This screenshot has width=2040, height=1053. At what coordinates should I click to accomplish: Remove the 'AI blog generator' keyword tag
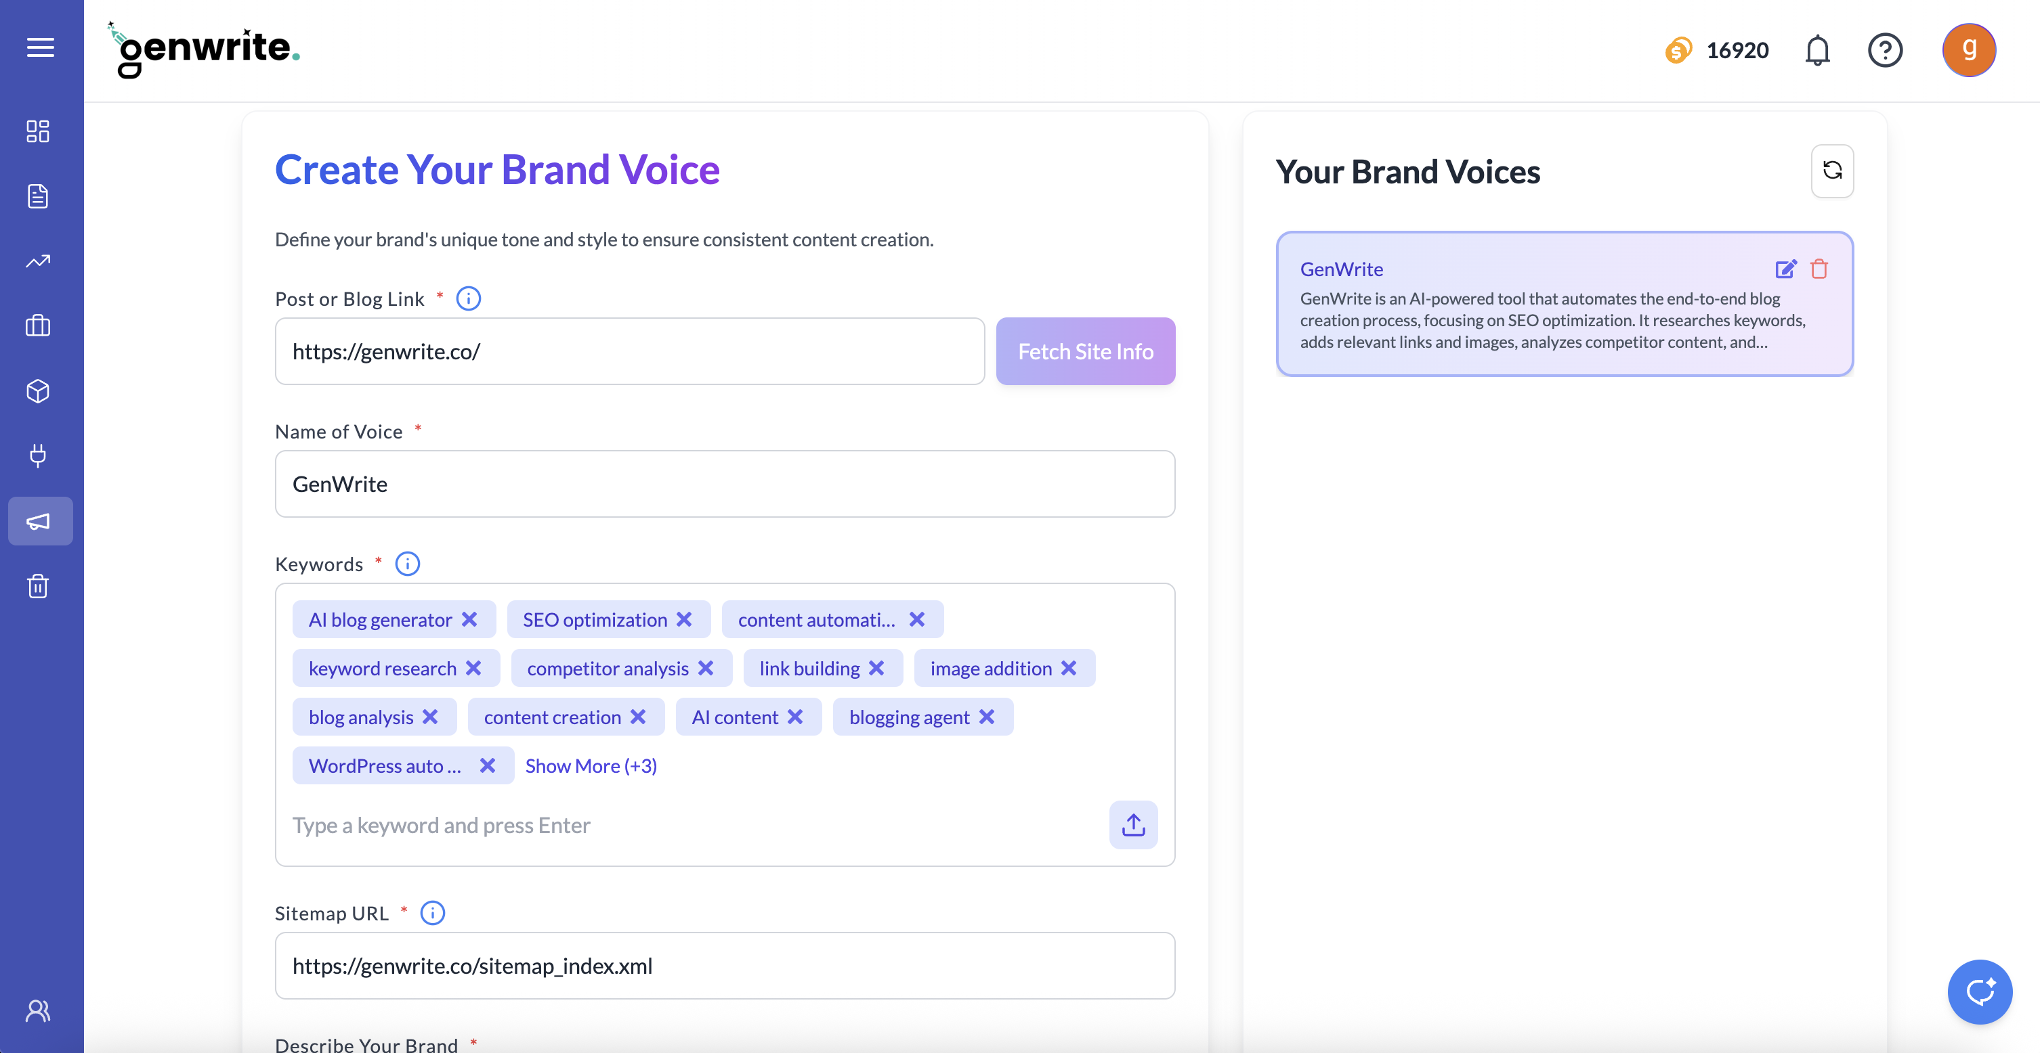pos(469,619)
